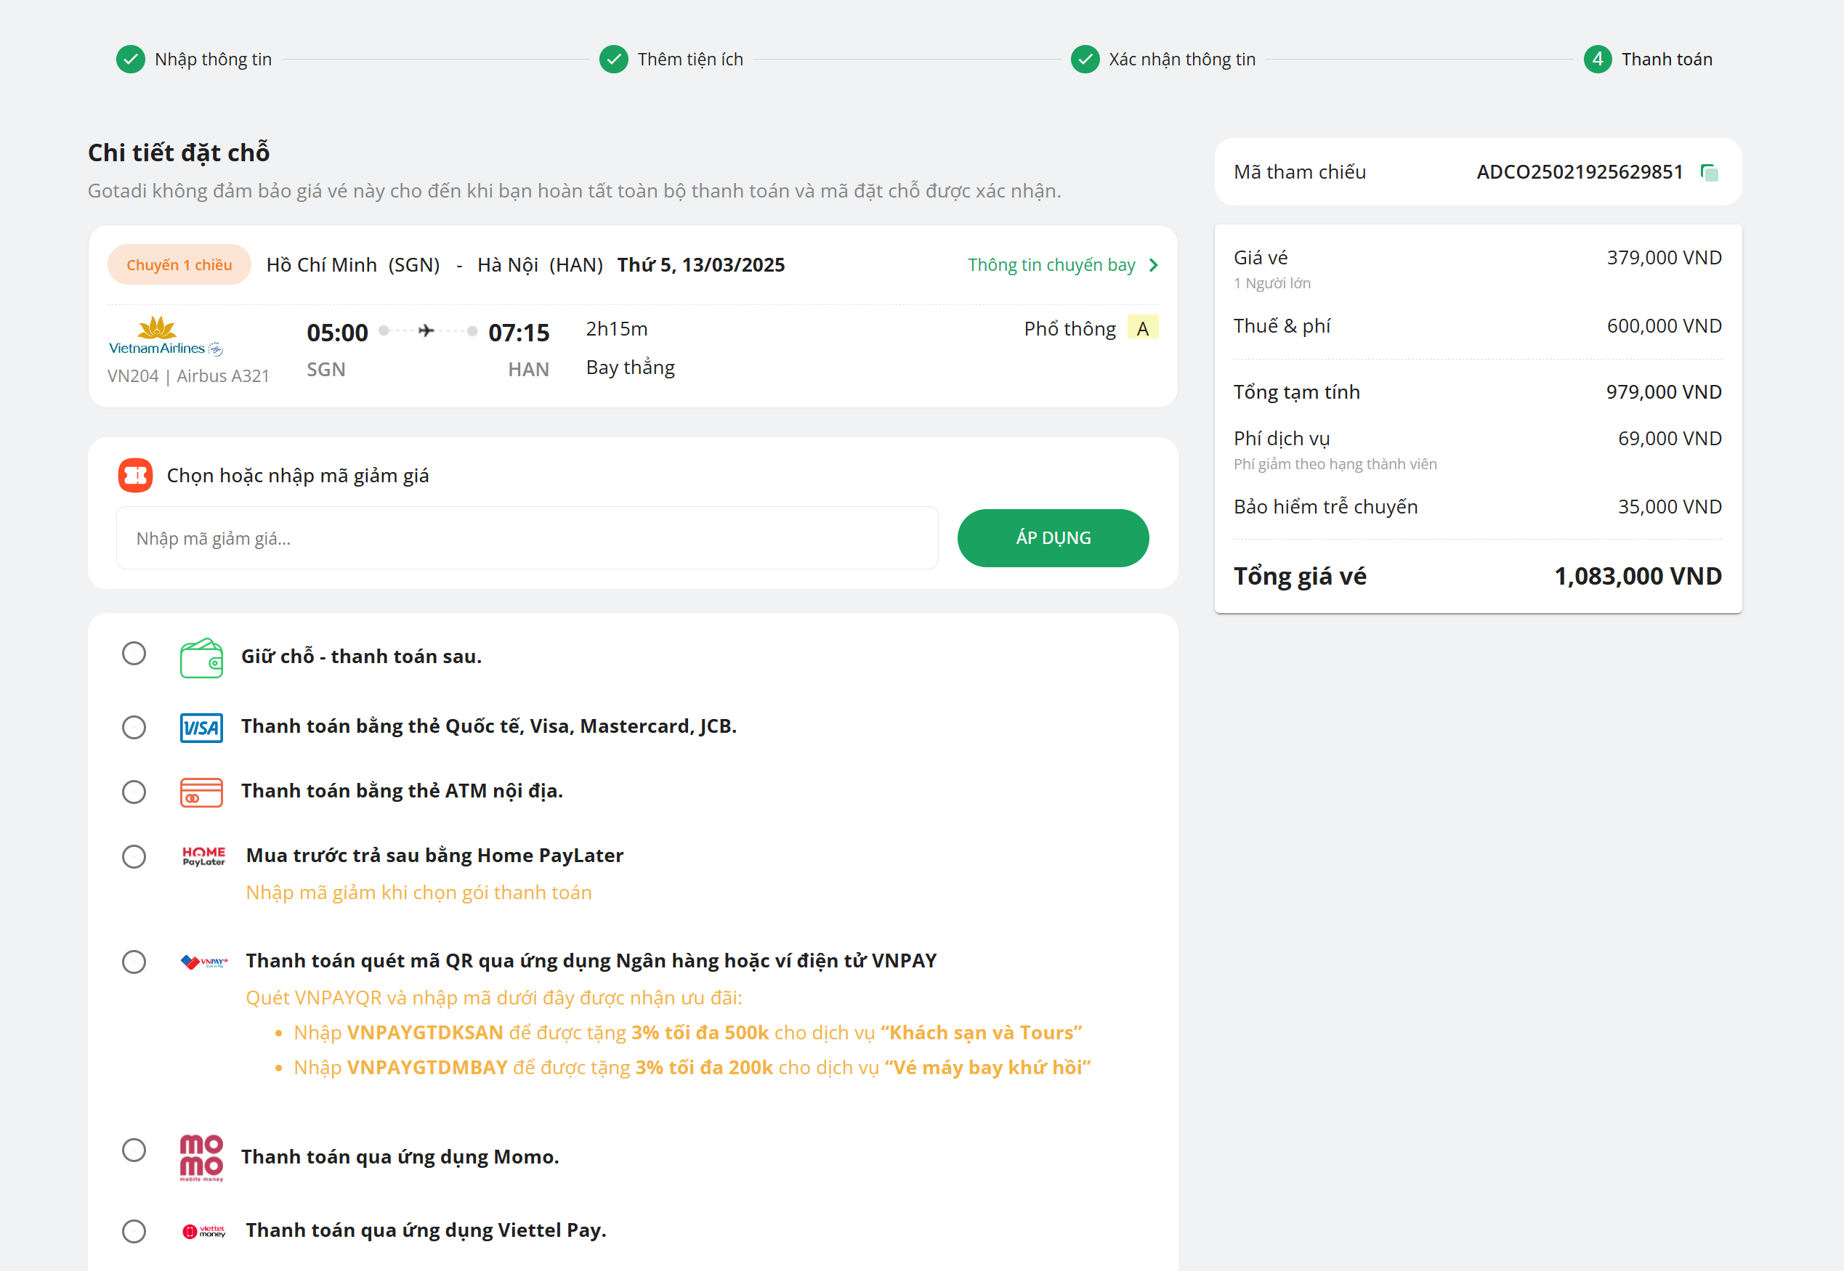Click the Viettel Money logo

203,1231
